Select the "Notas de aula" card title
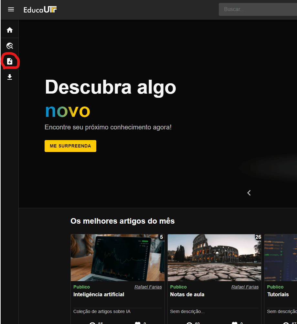Screen dimensions: 297x324 click(187, 294)
